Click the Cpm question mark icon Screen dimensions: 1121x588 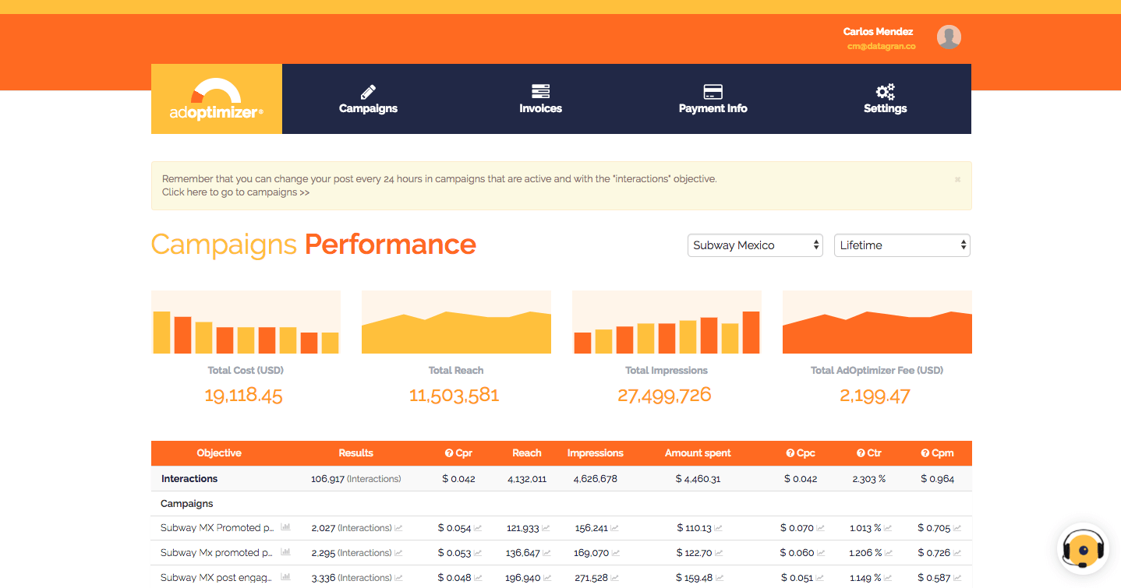[925, 452]
